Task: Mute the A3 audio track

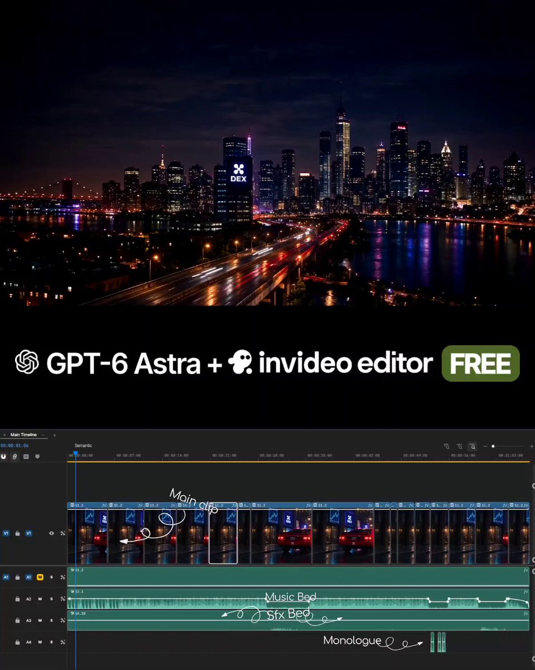Action: [40, 620]
